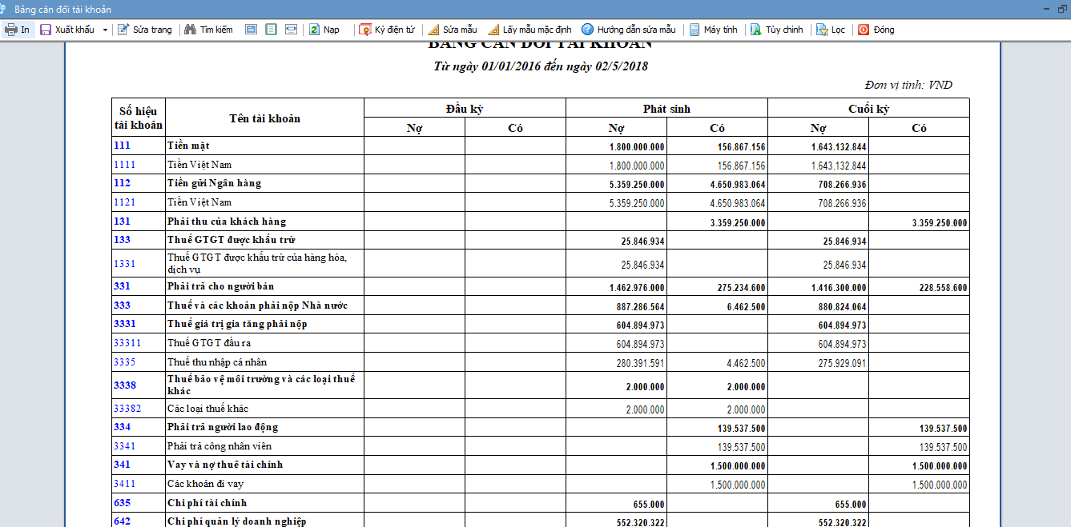
Task: Select the value 228.558.600
Action: (x=943, y=287)
